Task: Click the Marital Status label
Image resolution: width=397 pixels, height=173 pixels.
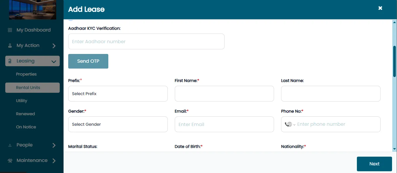Action: point(83,146)
